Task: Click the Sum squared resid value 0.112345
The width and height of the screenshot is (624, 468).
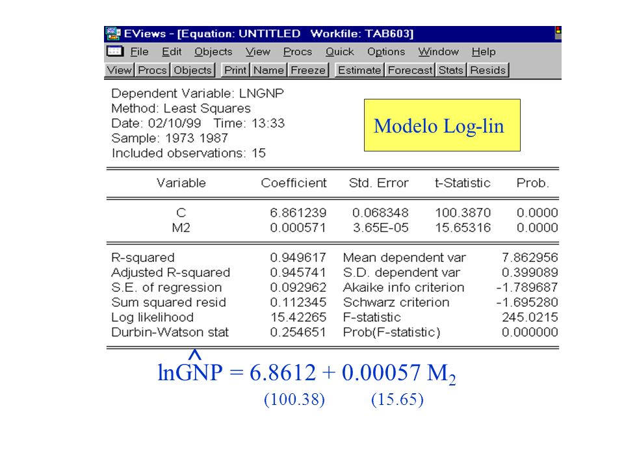Action: [x=298, y=302]
